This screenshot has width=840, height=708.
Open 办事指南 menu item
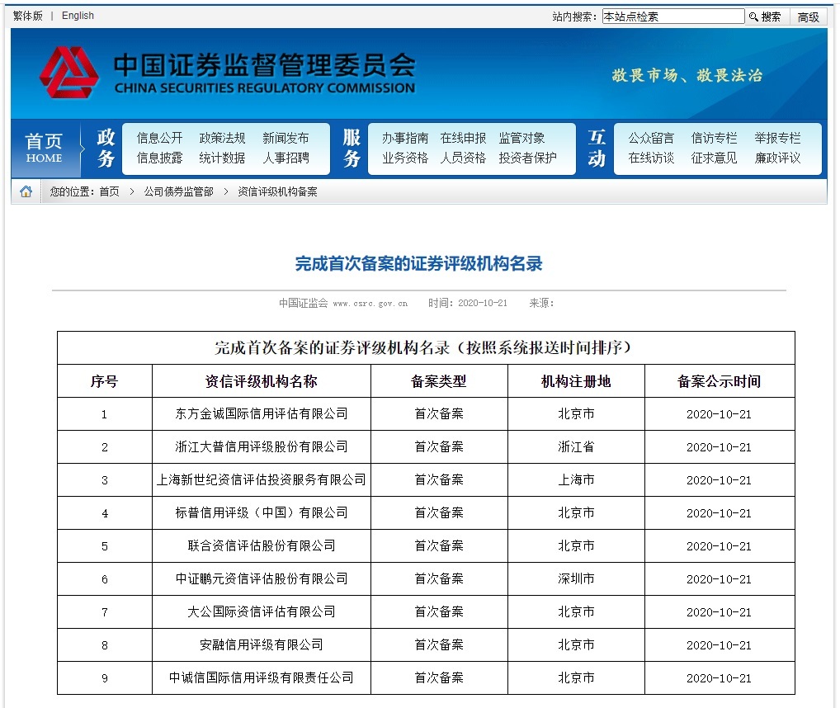tap(405, 138)
